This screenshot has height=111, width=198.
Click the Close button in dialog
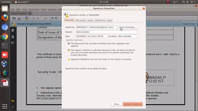[116, 104]
